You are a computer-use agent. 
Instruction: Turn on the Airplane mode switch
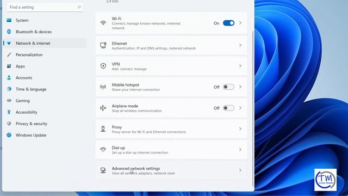[228, 108]
